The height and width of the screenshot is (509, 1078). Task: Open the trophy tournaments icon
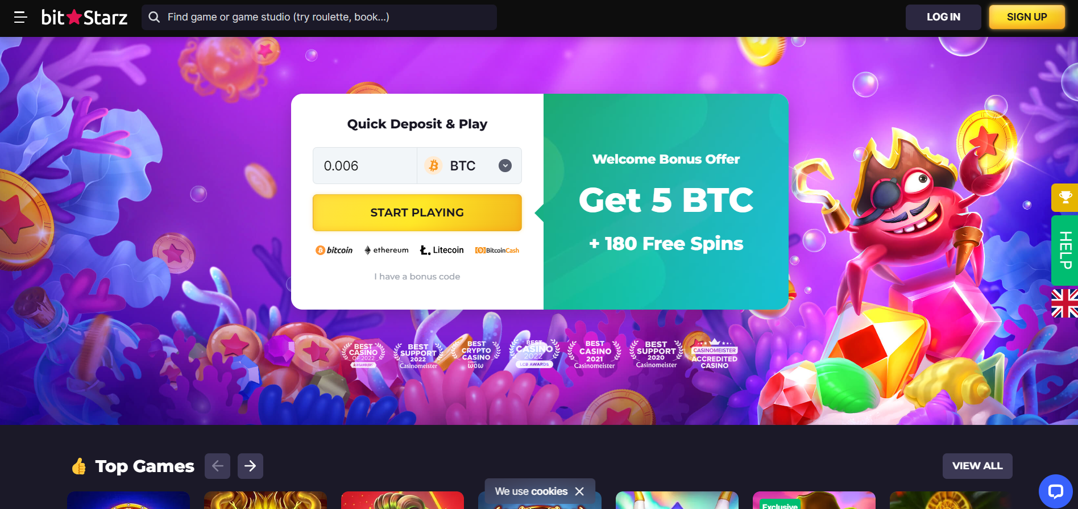(x=1065, y=198)
